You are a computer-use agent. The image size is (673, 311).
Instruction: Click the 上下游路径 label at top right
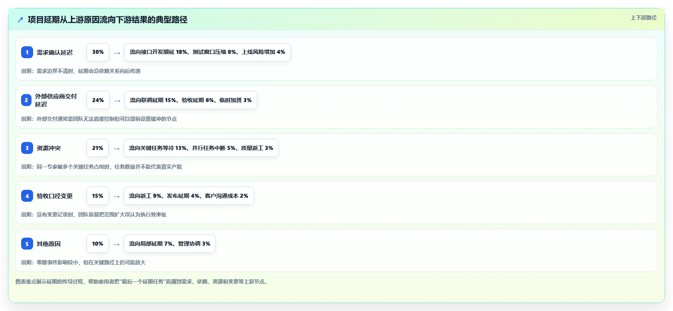coord(643,18)
